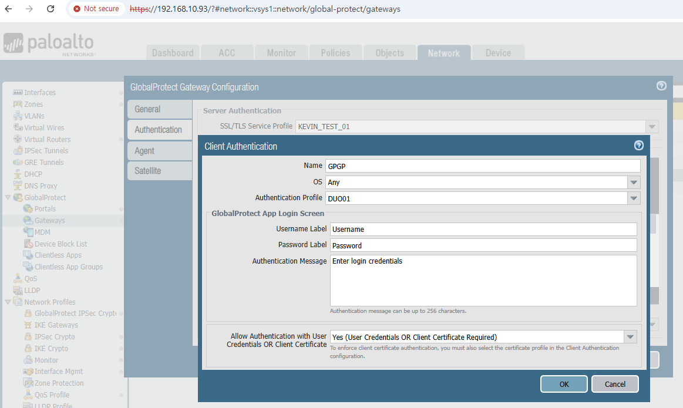Click the Palo Alto Networks logo
683x408 pixels.
pyautogui.click(x=49, y=45)
